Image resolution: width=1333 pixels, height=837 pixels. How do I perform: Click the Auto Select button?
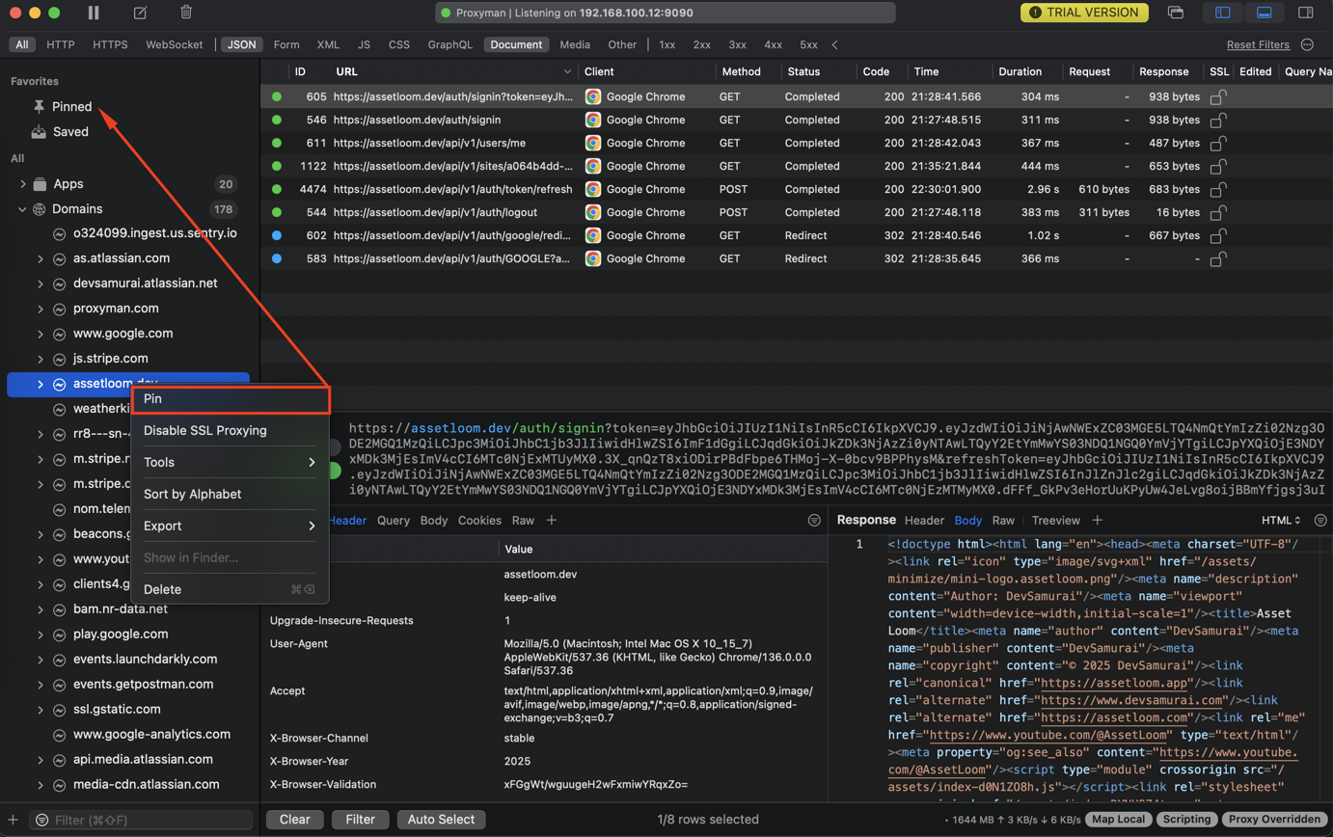tap(442, 820)
